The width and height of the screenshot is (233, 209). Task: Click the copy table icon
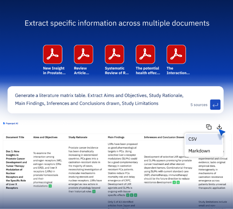(209, 127)
